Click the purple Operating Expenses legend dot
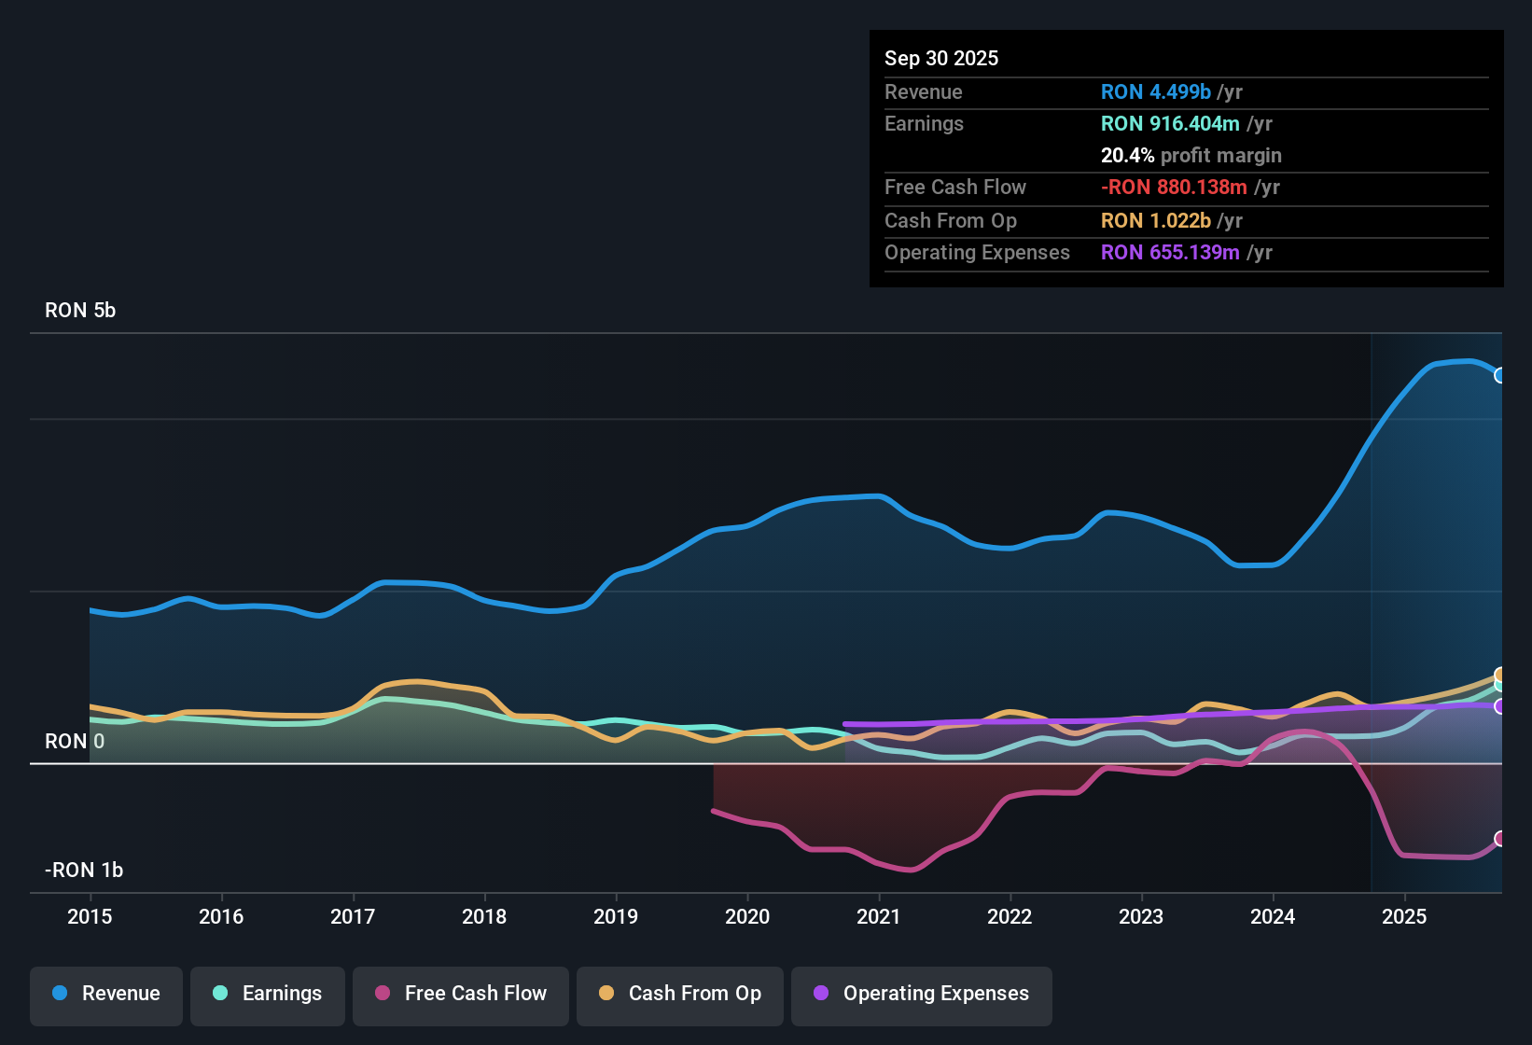The image size is (1532, 1045). click(x=819, y=994)
